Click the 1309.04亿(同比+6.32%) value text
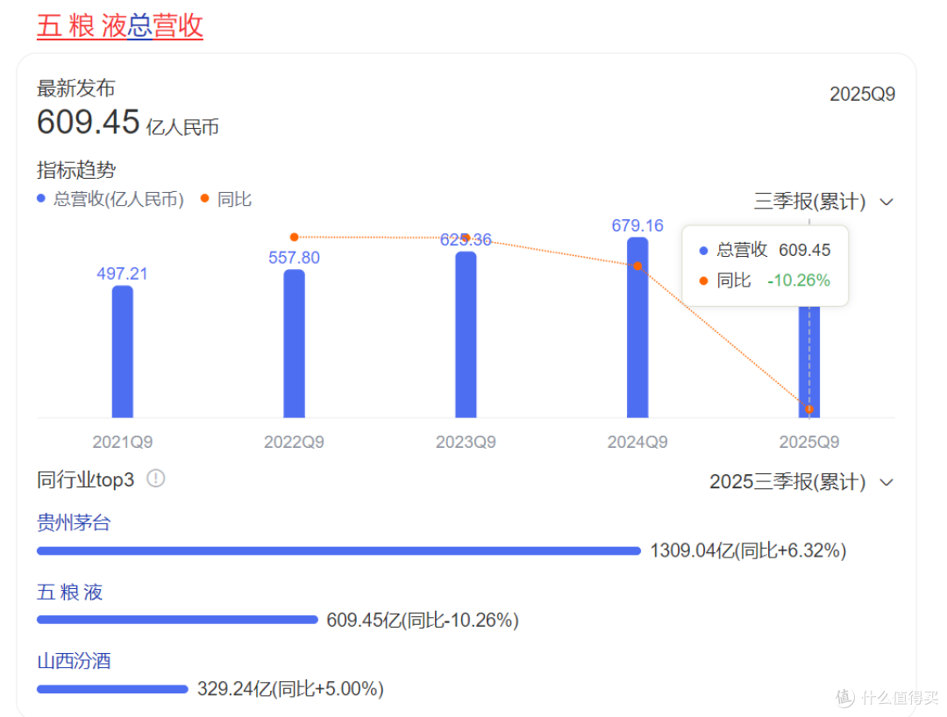Image resolution: width=947 pixels, height=717 pixels. tap(748, 551)
